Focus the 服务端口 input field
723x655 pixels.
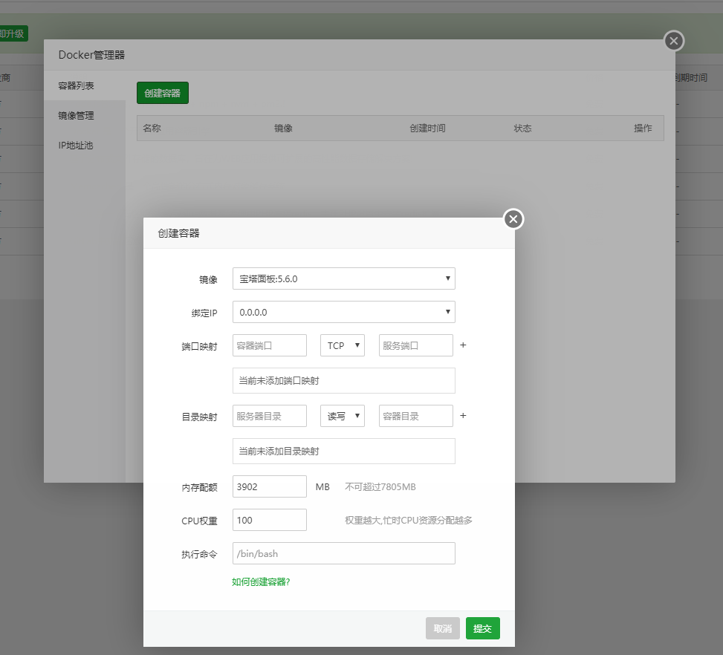pyautogui.click(x=415, y=345)
